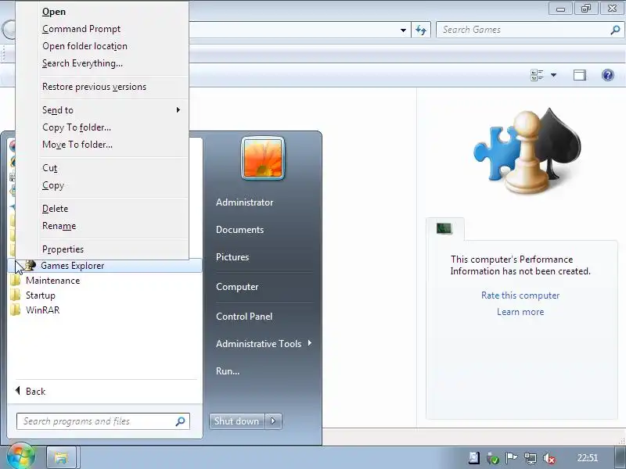Viewport: 626px width, 469px height.
Task: Click the user account flower picture
Action: coord(263,158)
